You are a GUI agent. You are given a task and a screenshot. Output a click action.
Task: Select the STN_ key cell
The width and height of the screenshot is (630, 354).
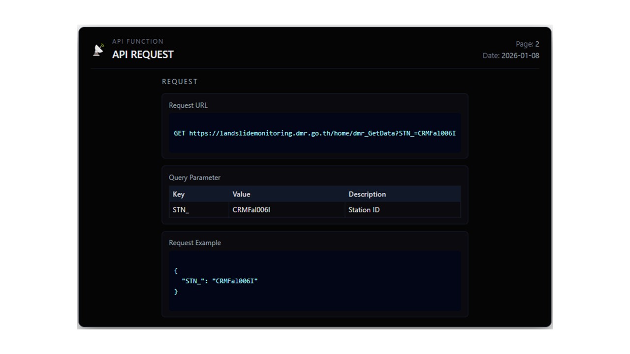(x=181, y=210)
